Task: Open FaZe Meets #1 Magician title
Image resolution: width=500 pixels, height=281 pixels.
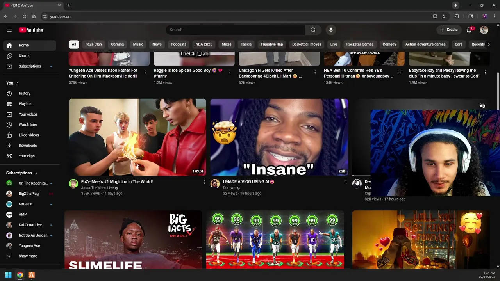Action: [x=117, y=182]
